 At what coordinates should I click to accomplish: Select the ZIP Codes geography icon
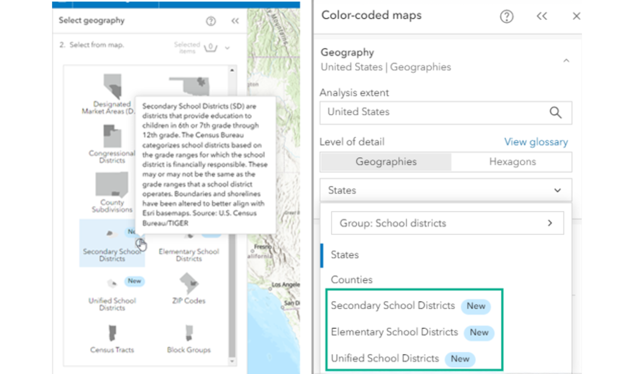(x=189, y=284)
